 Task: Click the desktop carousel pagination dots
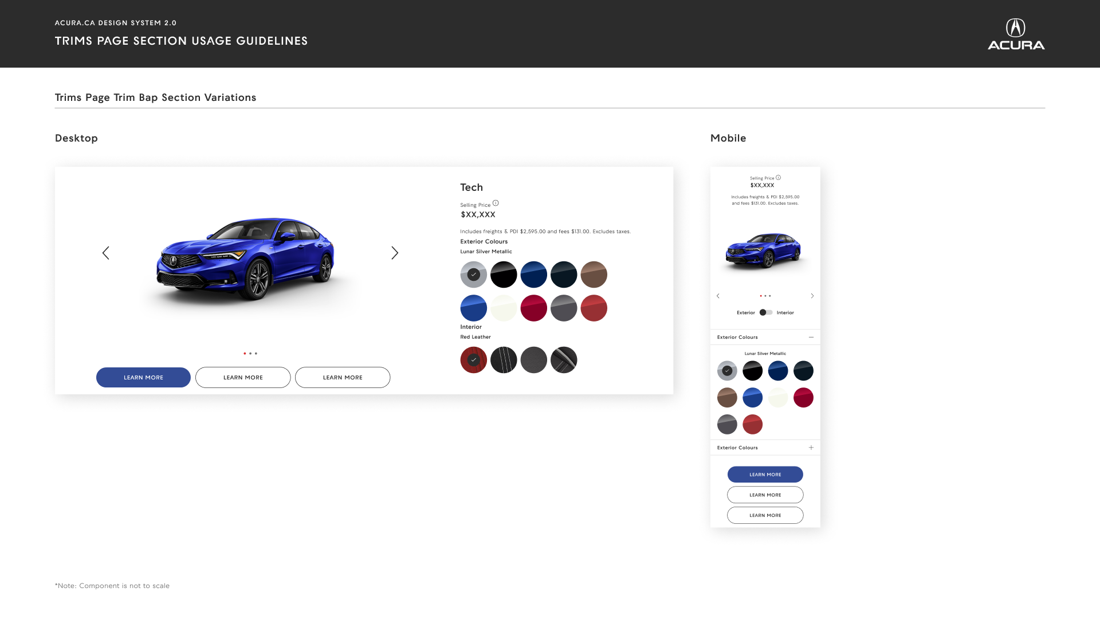[x=250, y=354]
